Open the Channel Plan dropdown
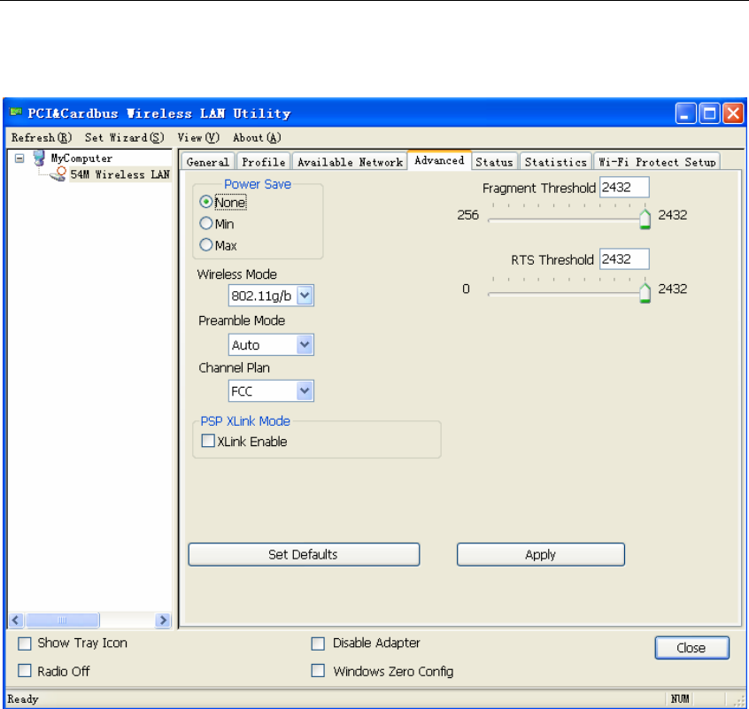749x709 pixels. [305, 391]
